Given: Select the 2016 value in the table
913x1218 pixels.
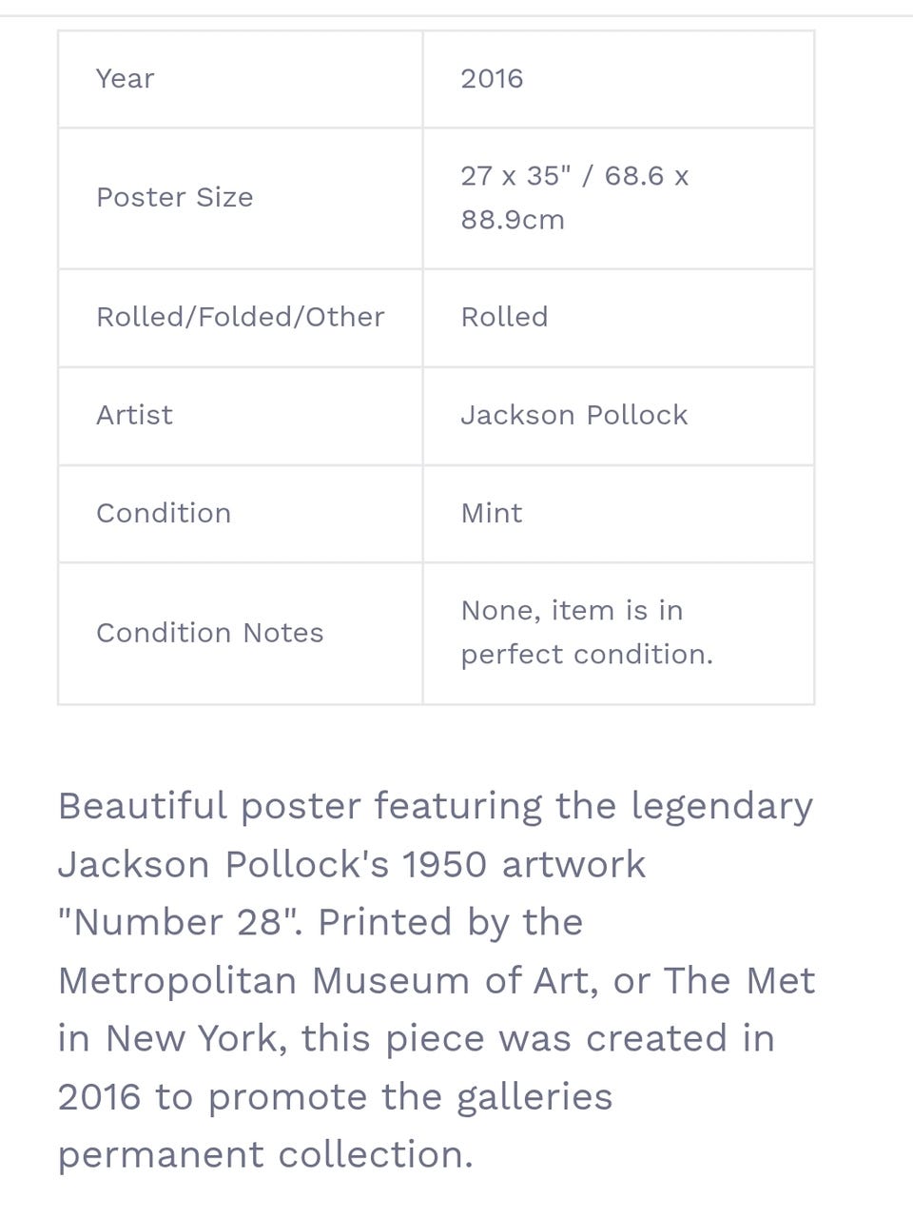Looking at the screenshot, I should click(492, 79).
